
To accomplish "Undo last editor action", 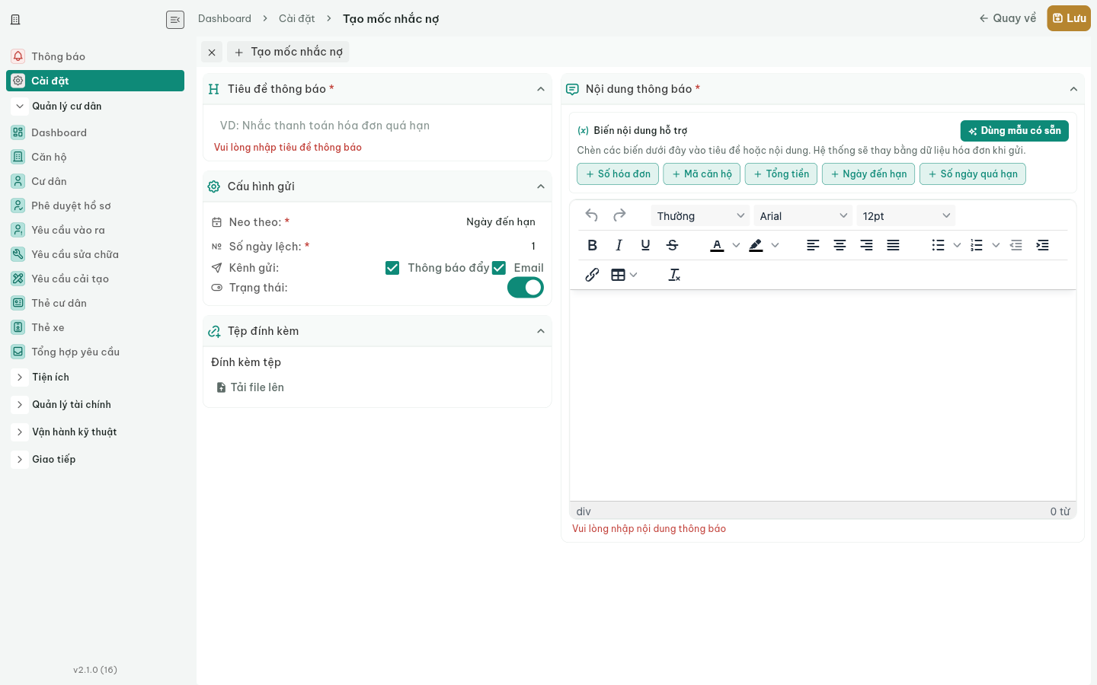I will point(592,215).
